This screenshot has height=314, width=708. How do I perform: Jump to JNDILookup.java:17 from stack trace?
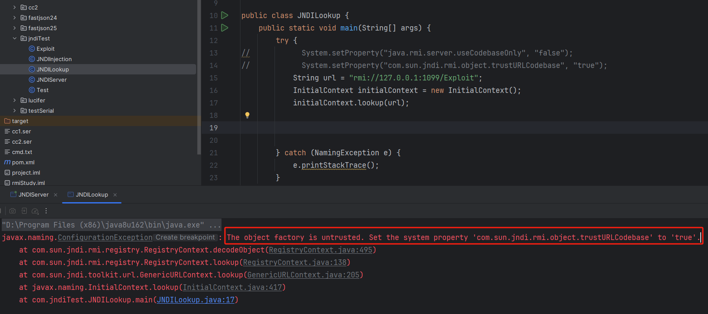coord(196,300)
